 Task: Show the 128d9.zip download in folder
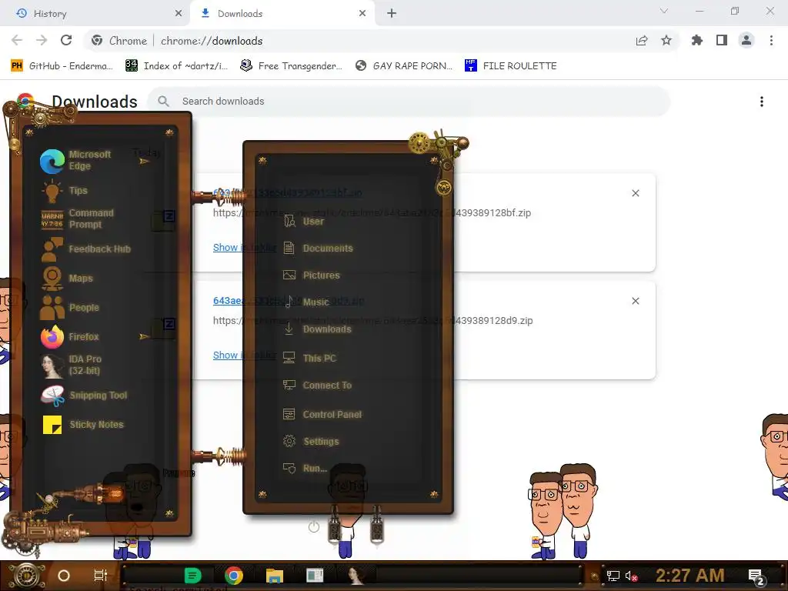(244, 355)
